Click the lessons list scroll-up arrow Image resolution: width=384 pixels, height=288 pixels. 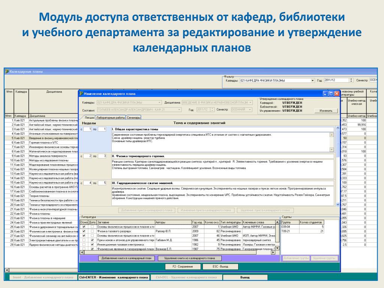[x=338, y=128]
